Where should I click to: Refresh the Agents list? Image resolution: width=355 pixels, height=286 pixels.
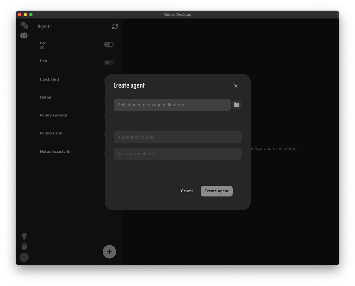click(x=115, y=26)
